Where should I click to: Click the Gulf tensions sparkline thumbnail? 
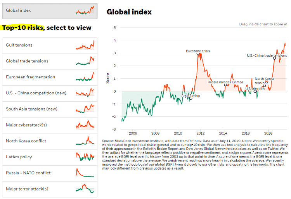(x=85, y=45)
